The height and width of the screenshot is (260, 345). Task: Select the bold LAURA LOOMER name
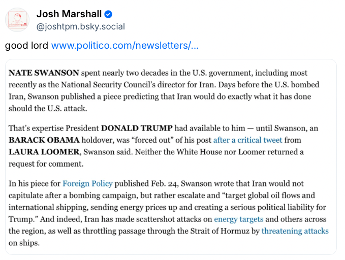(x=44, y=152)
